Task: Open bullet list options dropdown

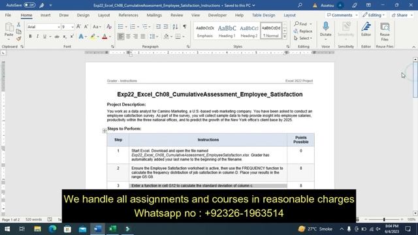Action: (x=126, y=27)
